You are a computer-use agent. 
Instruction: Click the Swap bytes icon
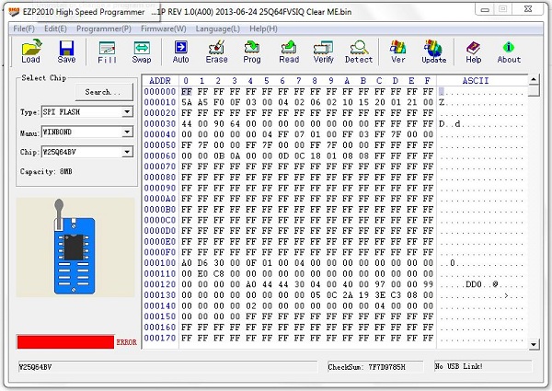(x=142, y=52)
